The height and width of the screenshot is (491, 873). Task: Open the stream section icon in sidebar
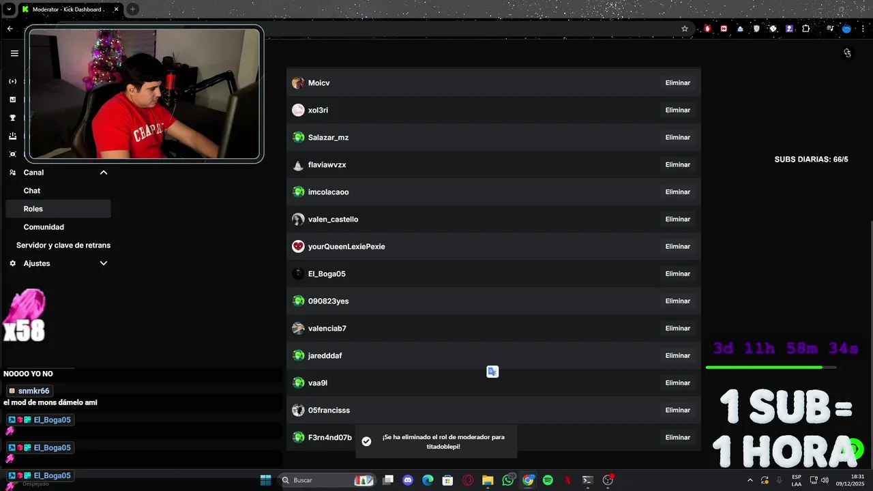coord(12,81)
